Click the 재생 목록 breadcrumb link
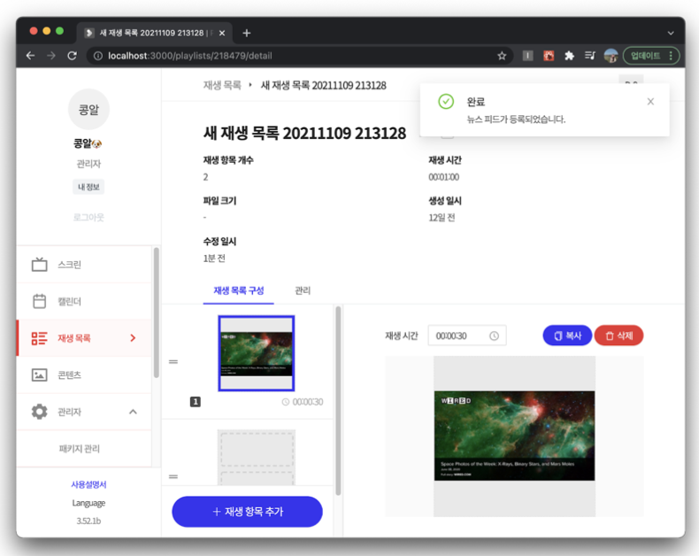699x556 pixels. 222,85
